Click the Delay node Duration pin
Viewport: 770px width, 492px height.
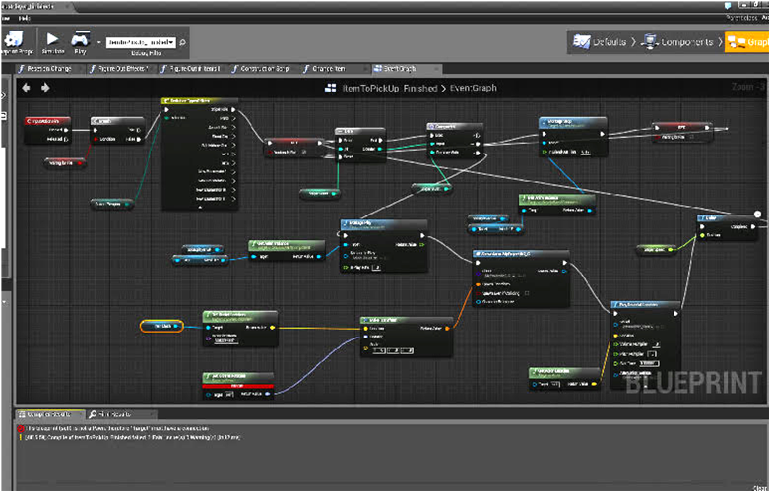tap(703, 235)
